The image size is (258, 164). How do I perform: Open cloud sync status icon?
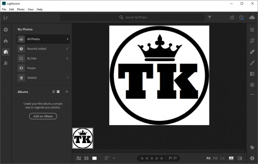click(252, 18)
